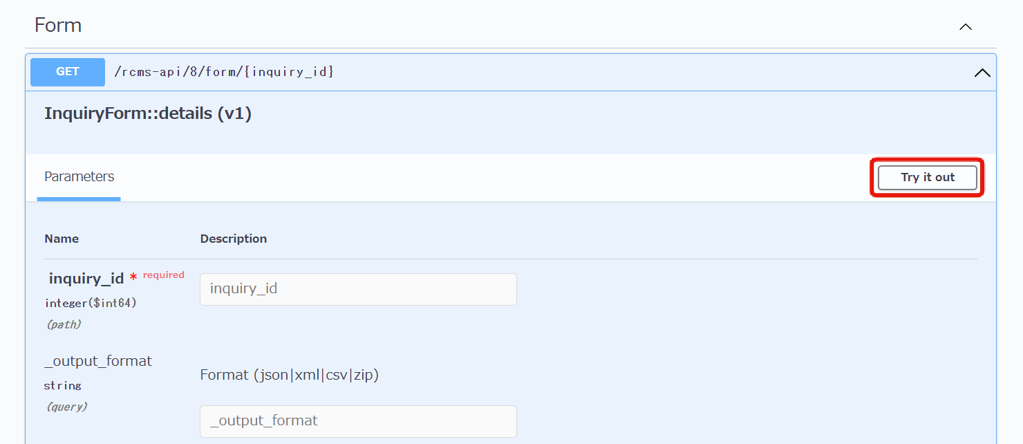Focus the inquiry_id input field
The width and height of the screenshot is (1023, 444).
point(357,289)
